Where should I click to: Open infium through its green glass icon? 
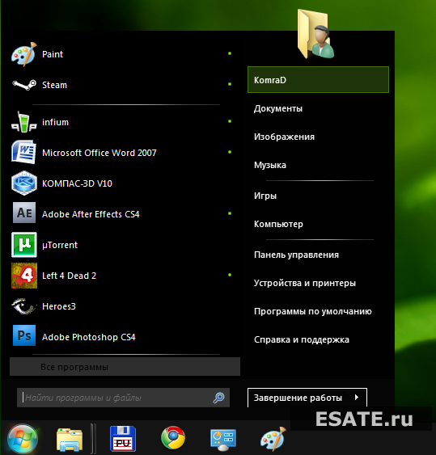point(24,122)
